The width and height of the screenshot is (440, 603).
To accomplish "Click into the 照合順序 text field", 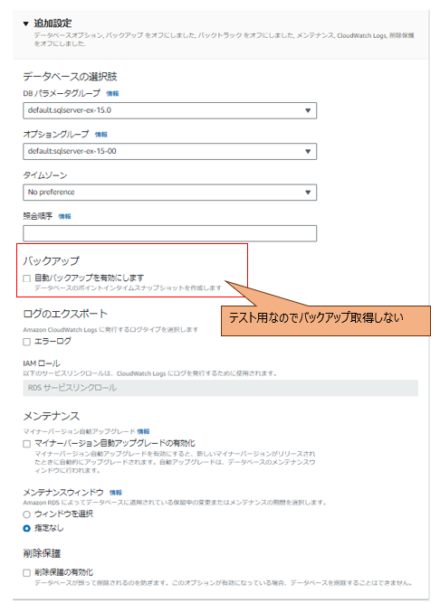I will (x=170, y=233).
